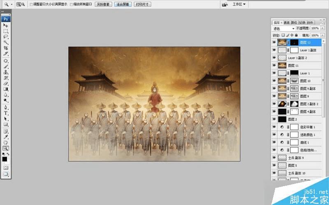Viewport: 329px width, 205px height.
Task: Select the Clone Stamp tool
Action: (6, 72)
